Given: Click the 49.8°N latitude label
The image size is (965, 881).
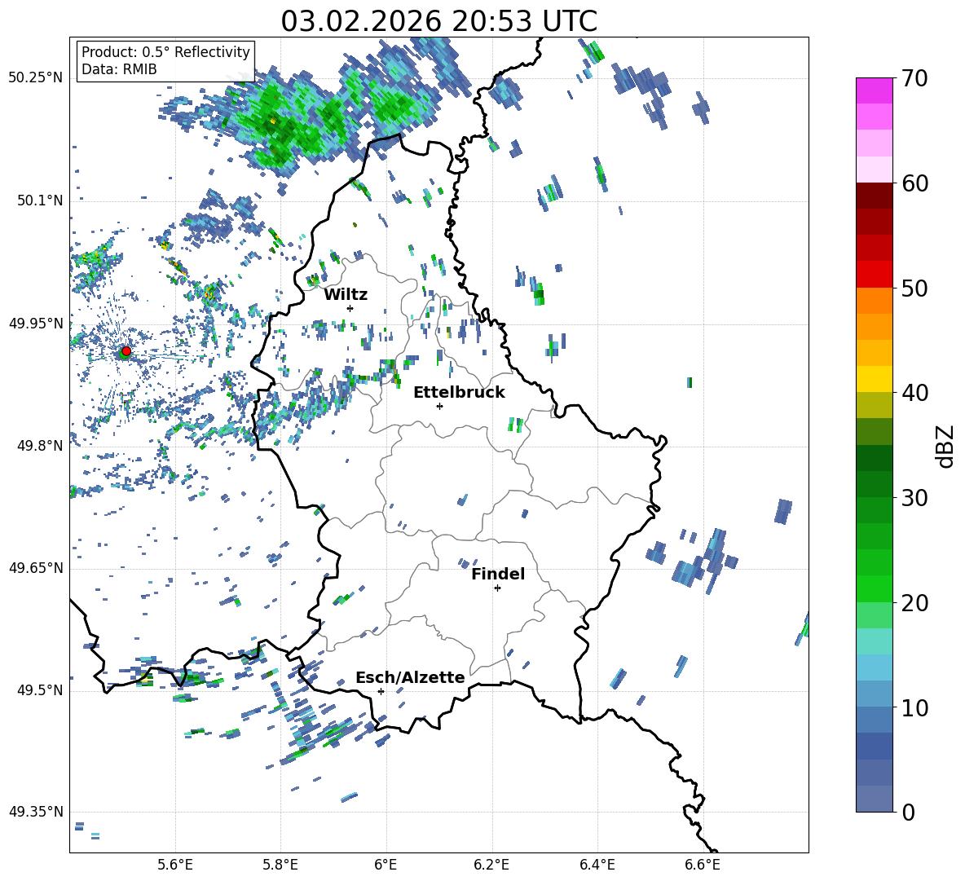Looking at the screenshot, I should [39, 446].
